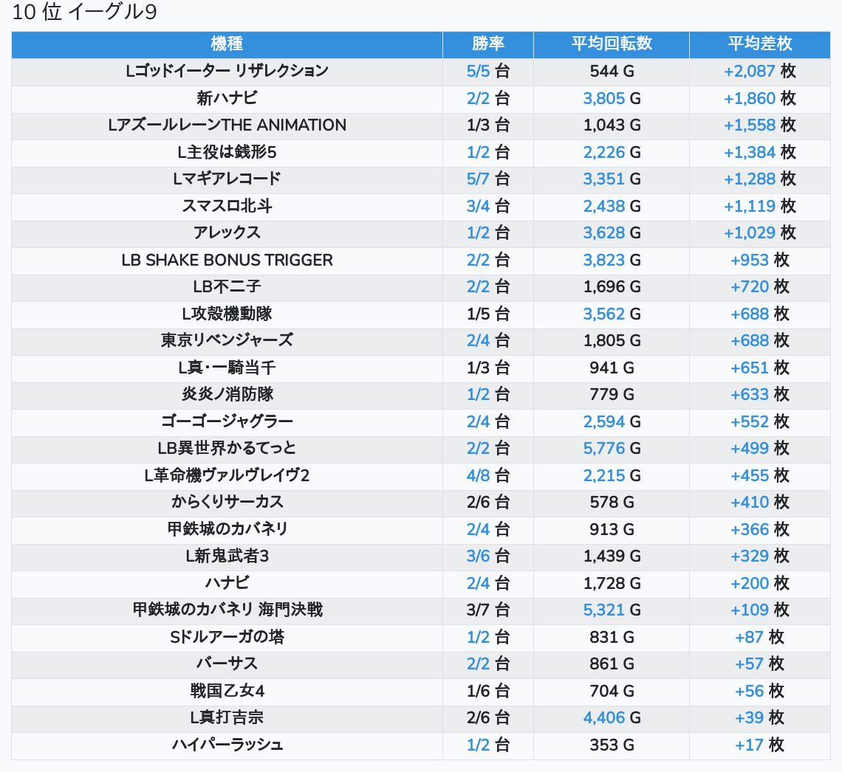Screen dimensions: 842x772
Task: Click the 機種 column header
Action: pos(227,44)
